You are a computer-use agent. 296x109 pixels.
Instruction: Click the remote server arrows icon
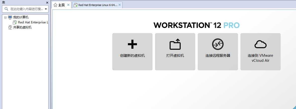tap(218, 44)
